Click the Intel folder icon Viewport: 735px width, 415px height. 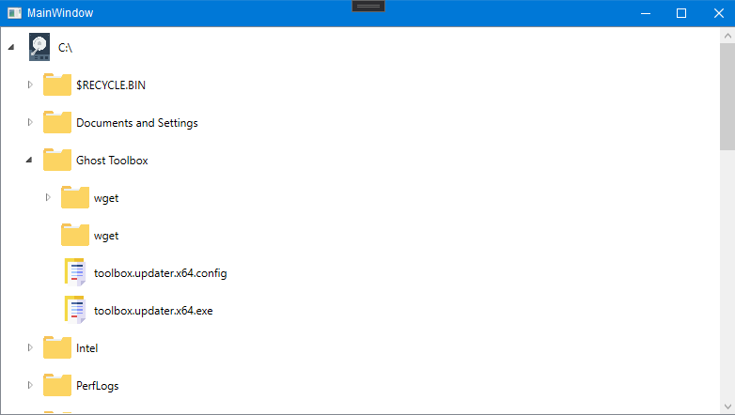57,347
